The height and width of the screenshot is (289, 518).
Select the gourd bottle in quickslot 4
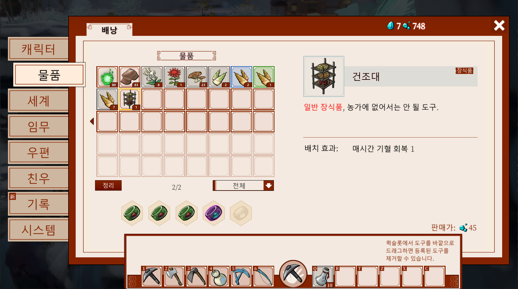[219, 276]
